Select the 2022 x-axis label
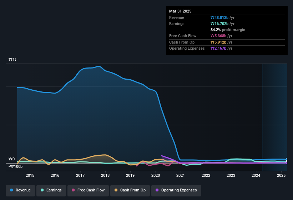Screen dimensions: 293x200 206,175
